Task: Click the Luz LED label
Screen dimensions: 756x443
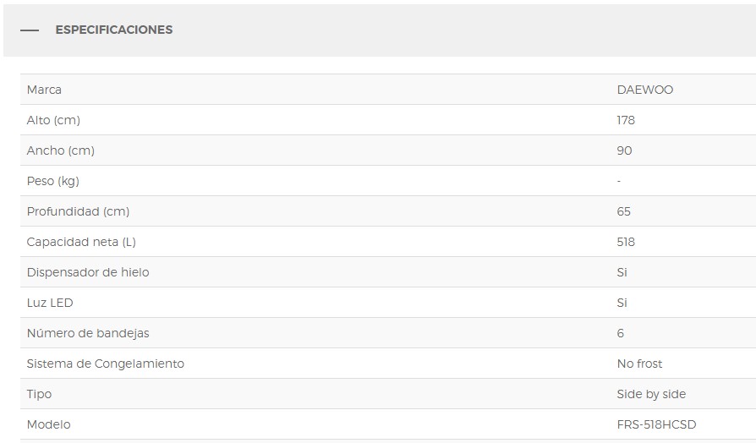Action: point(50,303)
